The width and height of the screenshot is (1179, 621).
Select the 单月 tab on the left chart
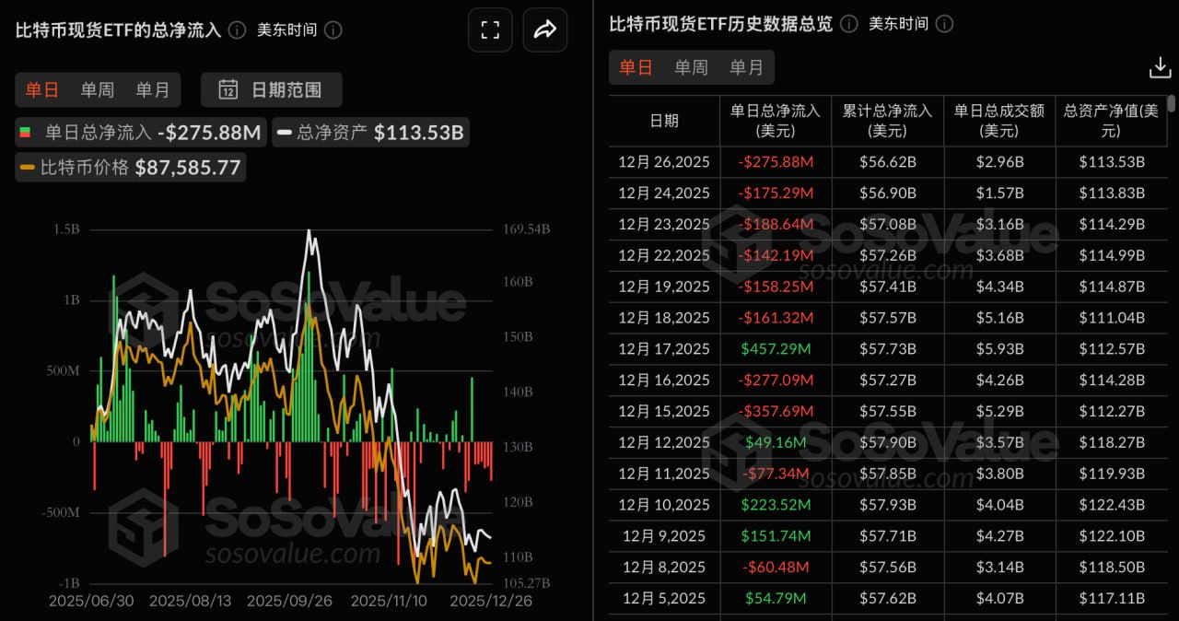153,89
